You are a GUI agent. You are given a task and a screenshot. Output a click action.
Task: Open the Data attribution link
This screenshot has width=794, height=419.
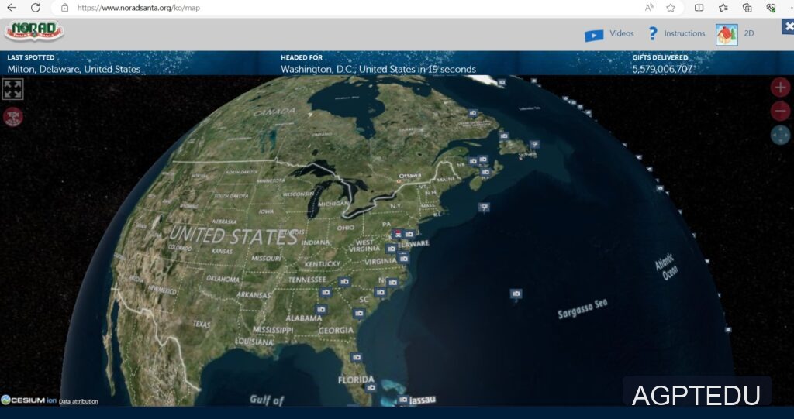[78, 401]
